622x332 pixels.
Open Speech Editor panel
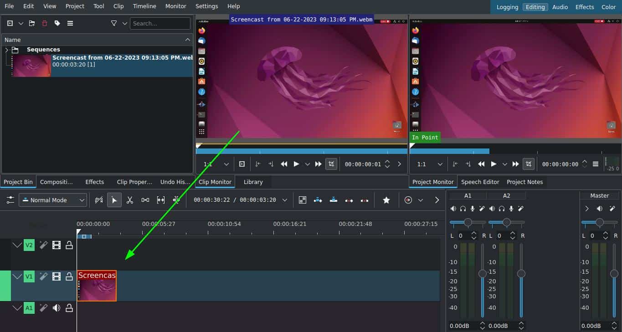[x=480, y=182]
